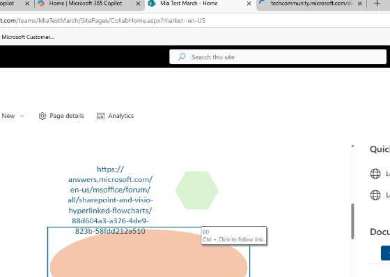Open Analytics
Screen dimensions: 390x277
coord(115,116)
